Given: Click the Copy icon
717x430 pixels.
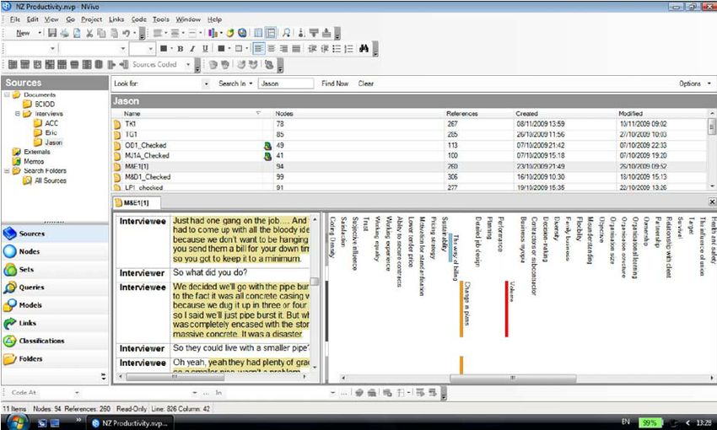Looking at the screenshot, I should click(x=101, y=33).
